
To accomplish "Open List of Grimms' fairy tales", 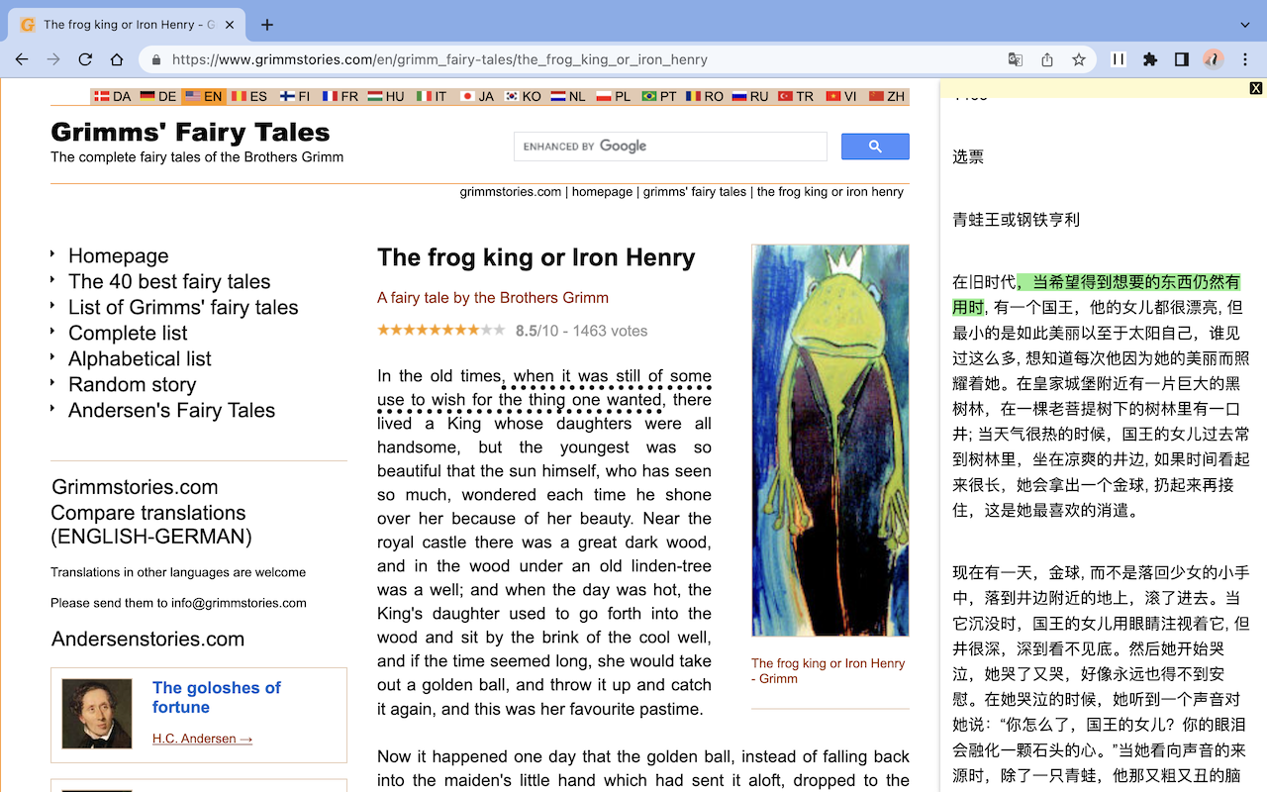I will point(183,307).
